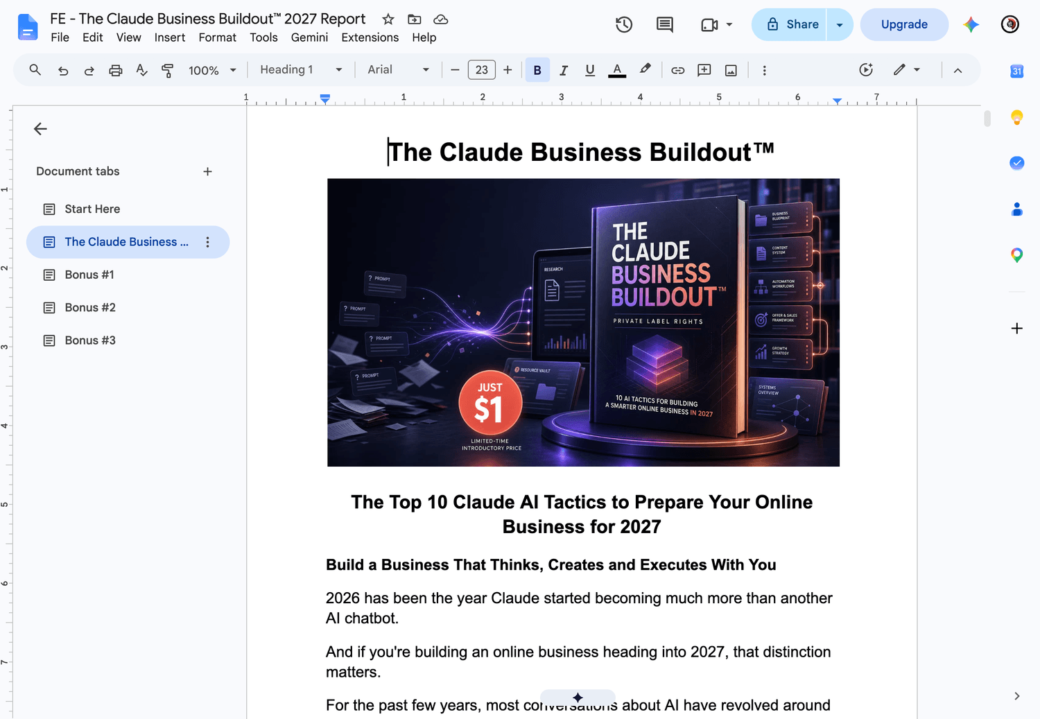Increase font size with plus
Image resolution: width=1040 pixels, height=719 pixels.
508,70
